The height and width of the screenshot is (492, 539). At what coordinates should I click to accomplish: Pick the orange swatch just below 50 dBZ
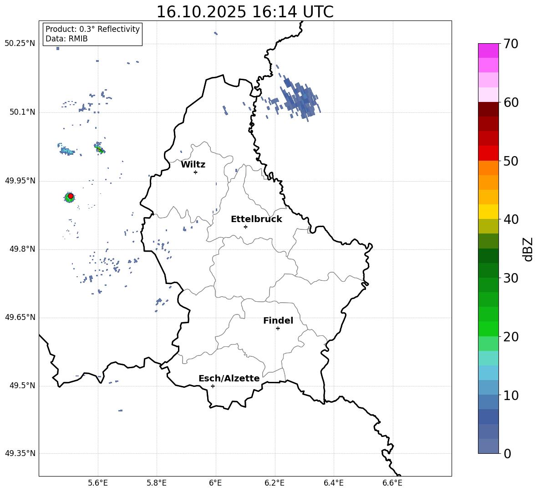point(488,168)
